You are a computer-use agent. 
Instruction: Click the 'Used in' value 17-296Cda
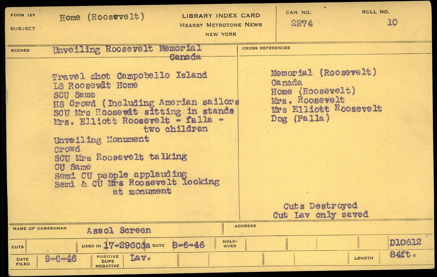pyautogui.click(x=127, y=245)
